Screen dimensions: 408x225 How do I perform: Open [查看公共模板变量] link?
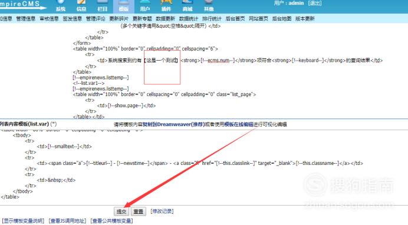(111, 221)
